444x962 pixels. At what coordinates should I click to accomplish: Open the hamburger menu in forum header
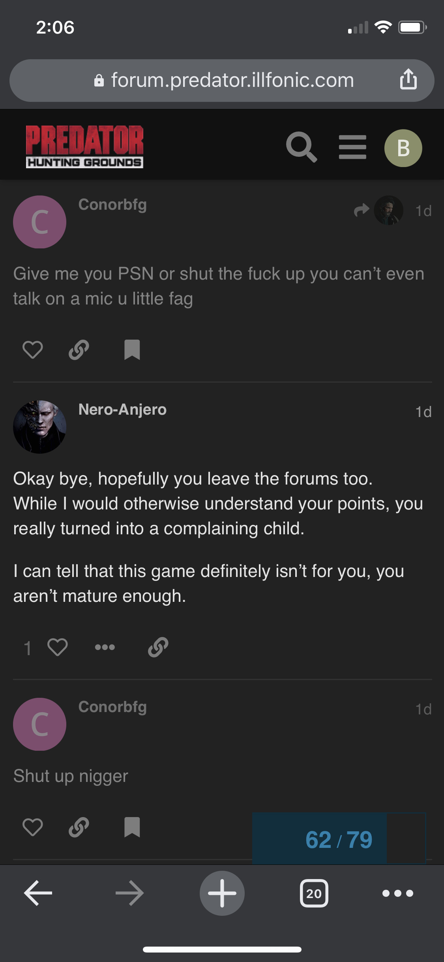(352, 147)
